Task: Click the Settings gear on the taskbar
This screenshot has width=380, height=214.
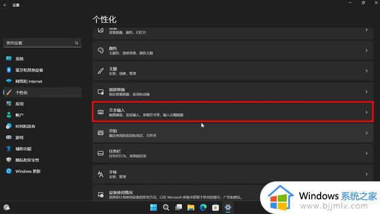Action: (x=228, y=207)
